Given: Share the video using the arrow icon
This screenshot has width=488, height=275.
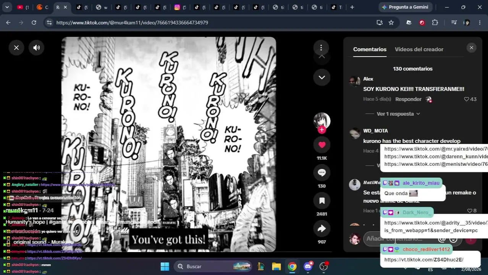Looking at the screenshot, I should click(x=322, y=228).
